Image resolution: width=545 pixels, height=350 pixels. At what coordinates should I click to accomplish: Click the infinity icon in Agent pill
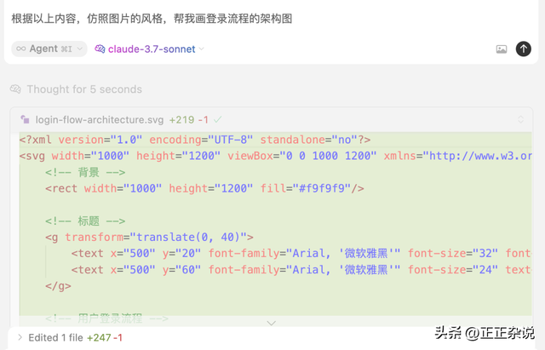click(x=20, y=49)
